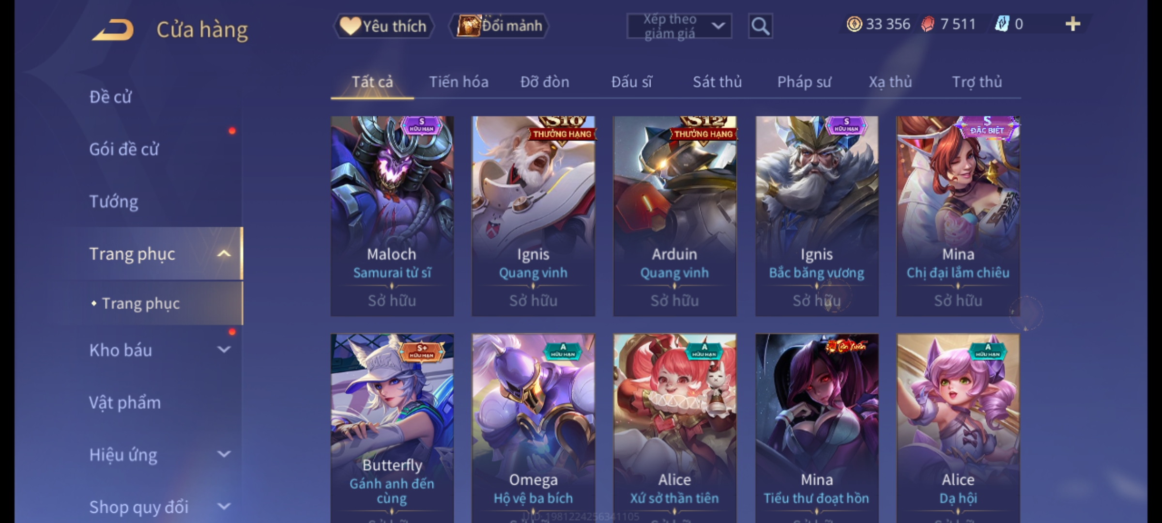
Task: Select the Sát thủ filter tab
Action: coord(717,82)
